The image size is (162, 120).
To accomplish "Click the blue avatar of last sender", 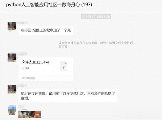I will tap(12, 110).
